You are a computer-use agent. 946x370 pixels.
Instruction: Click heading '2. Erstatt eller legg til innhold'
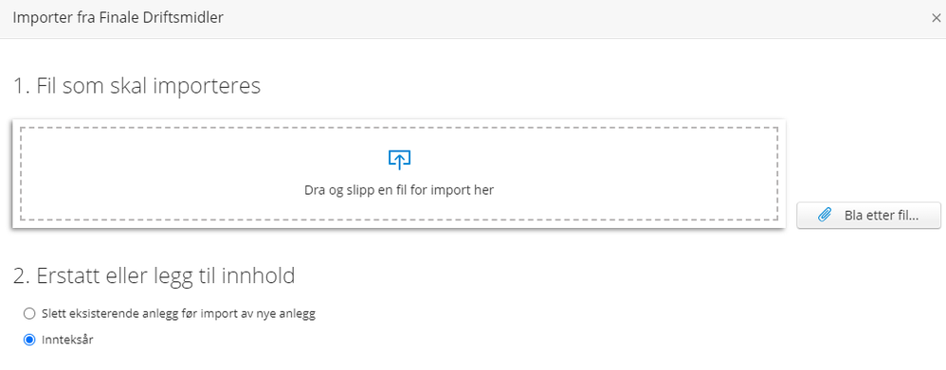[x=154, y=276]
